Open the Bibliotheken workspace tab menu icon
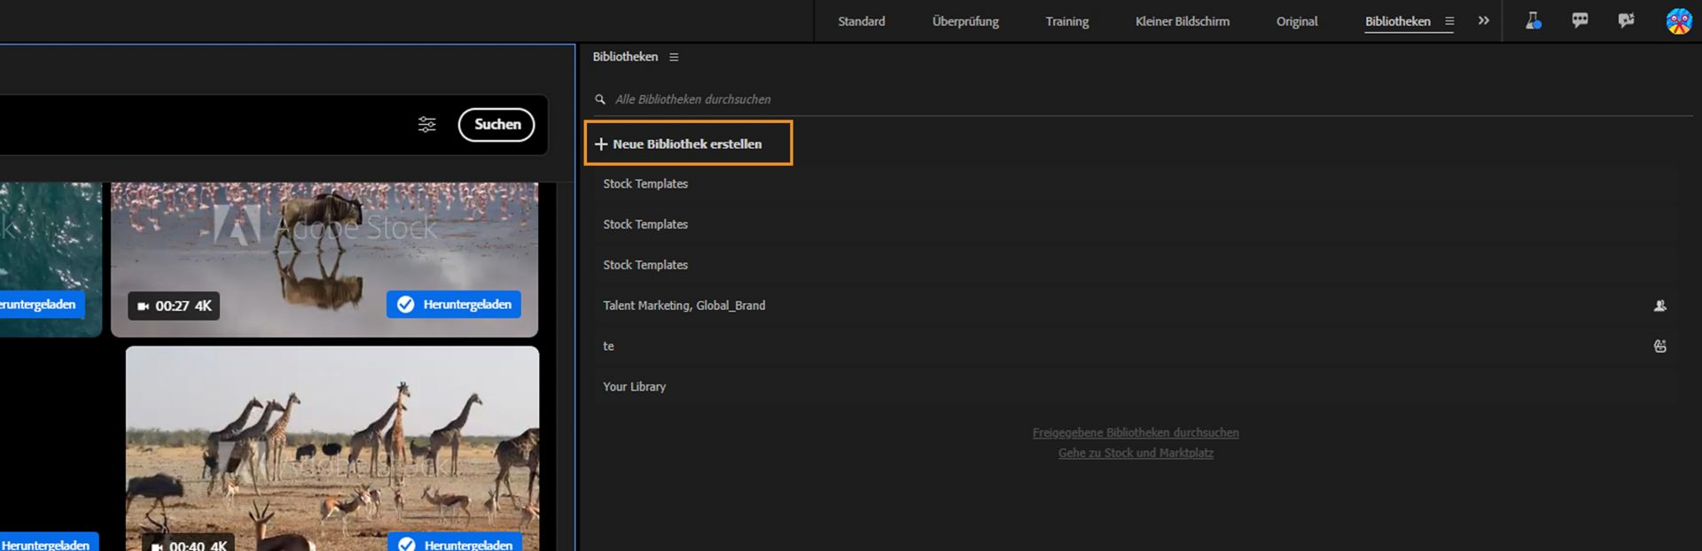This screenshot has width=1702, height=551. (1449, 21)
